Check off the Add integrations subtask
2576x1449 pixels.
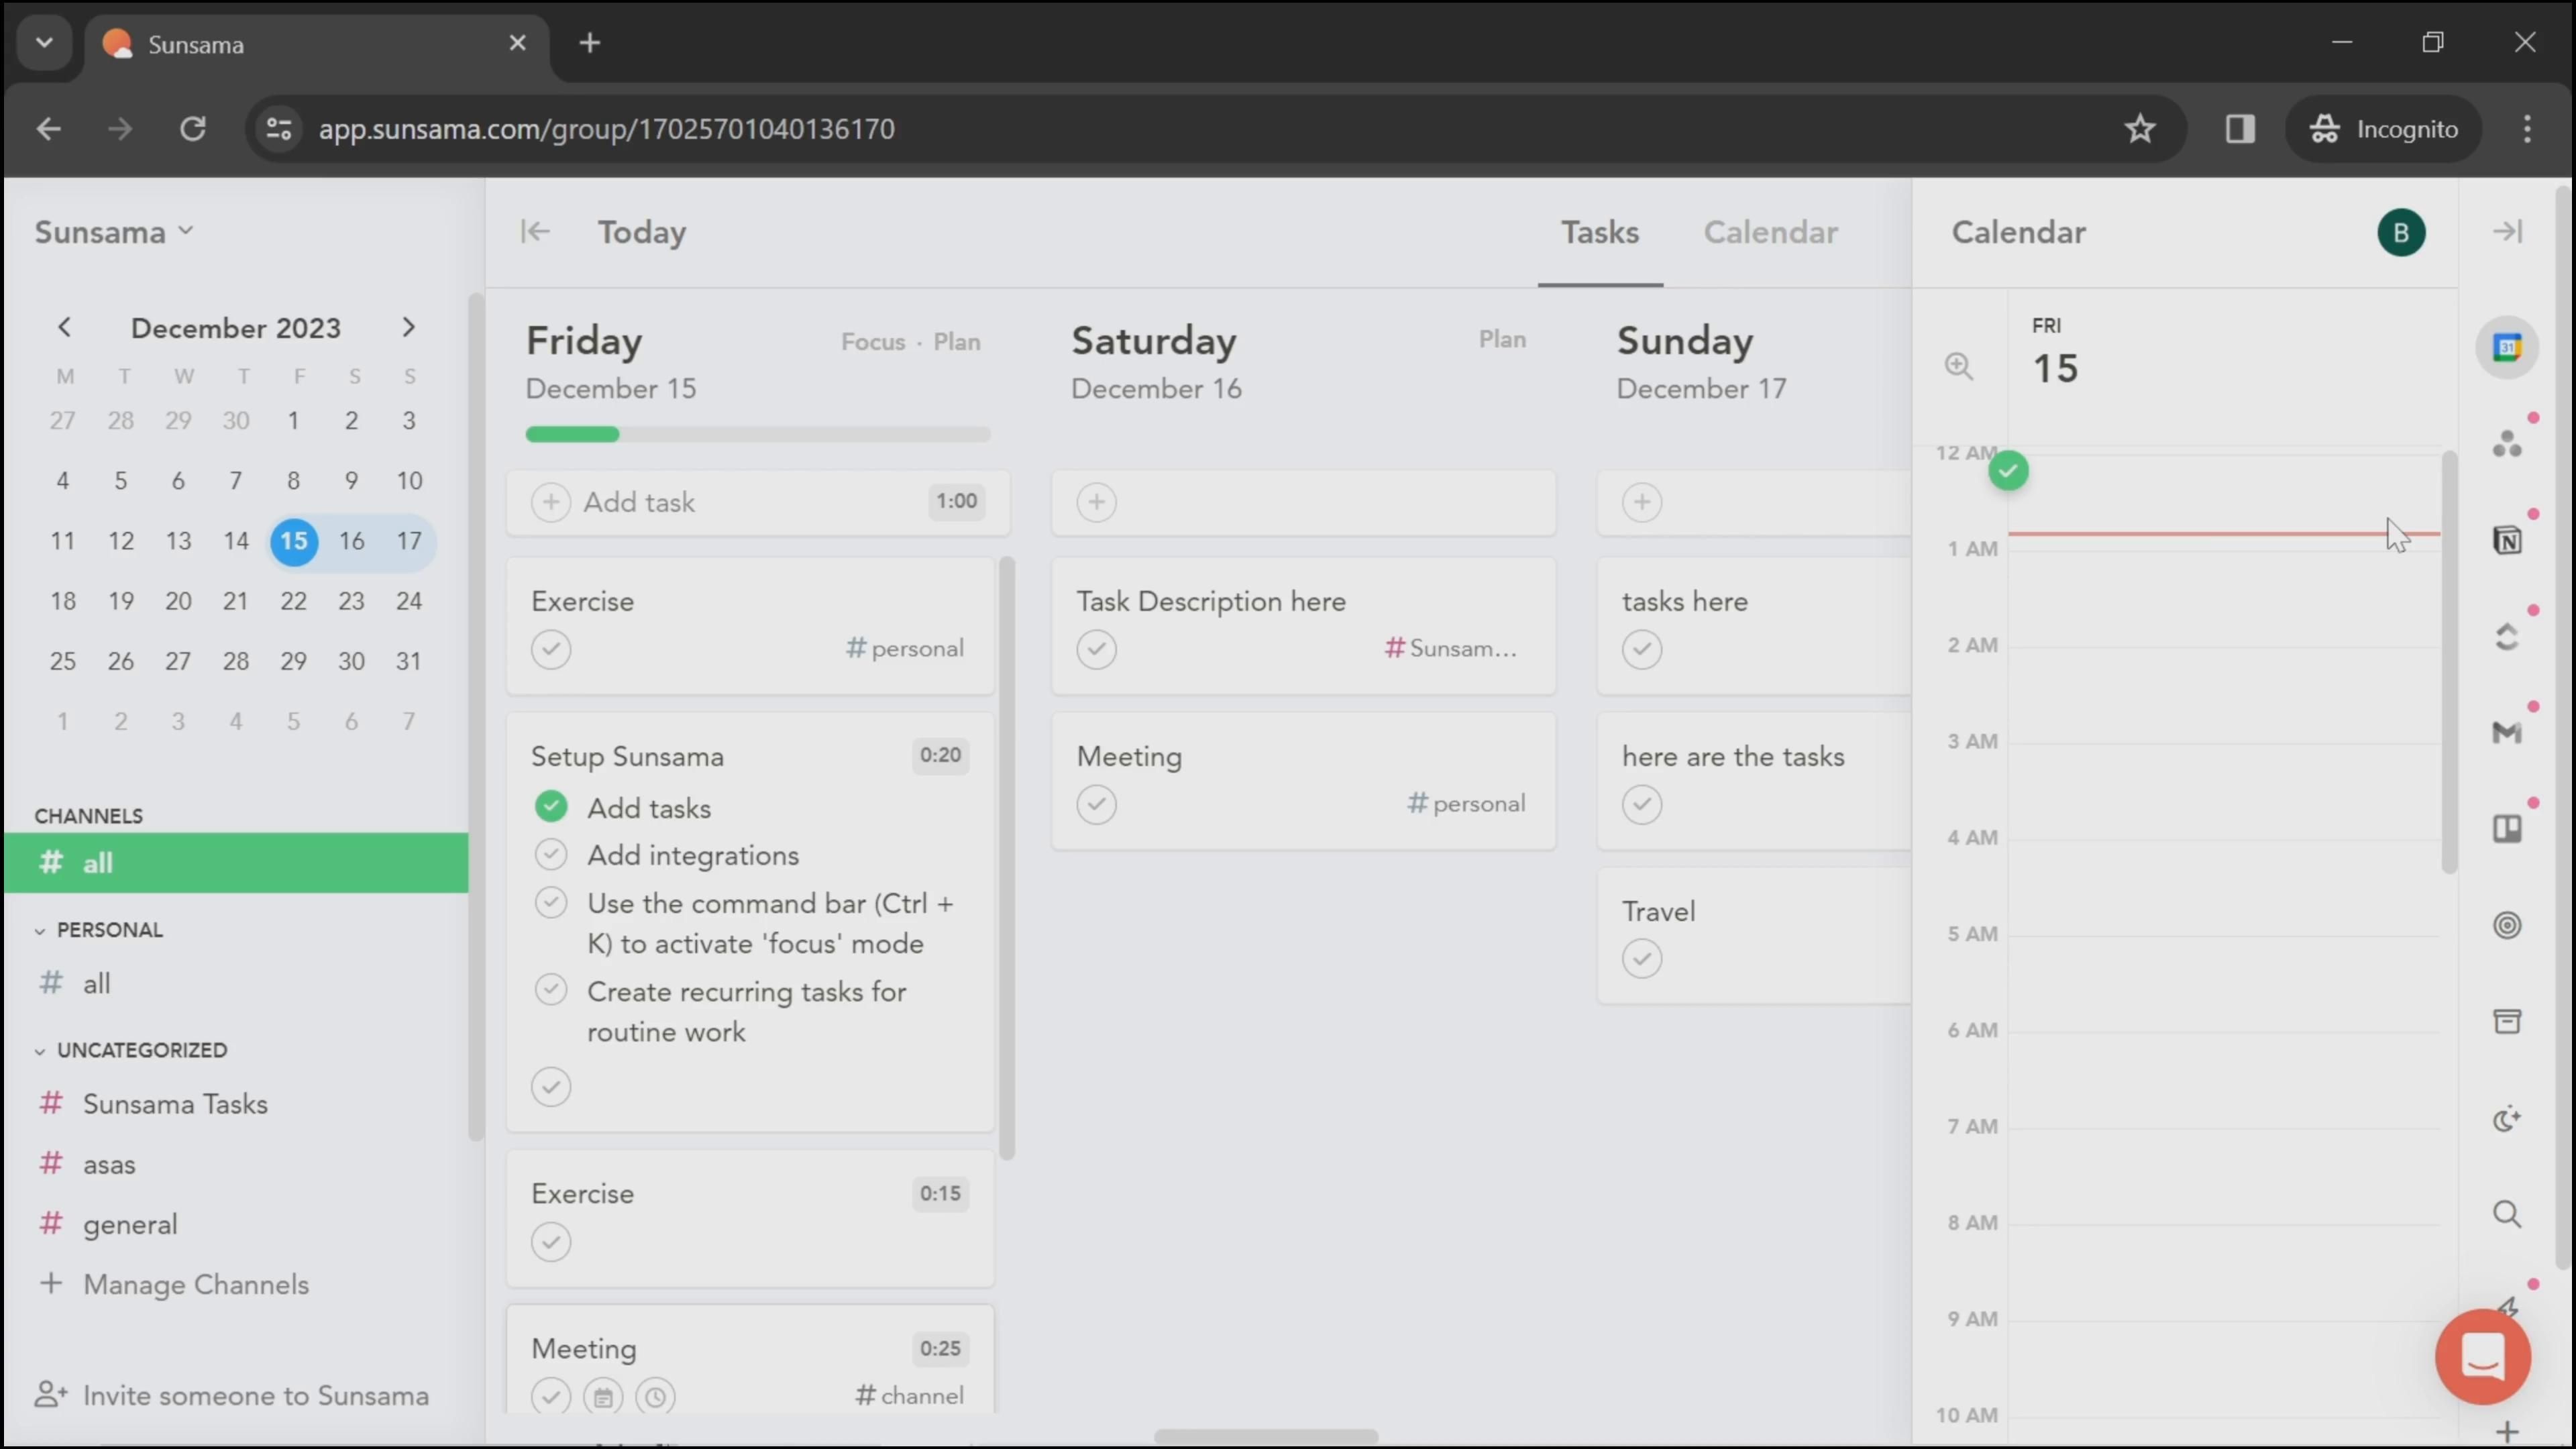pyautogui.click(x=551, y=855)
